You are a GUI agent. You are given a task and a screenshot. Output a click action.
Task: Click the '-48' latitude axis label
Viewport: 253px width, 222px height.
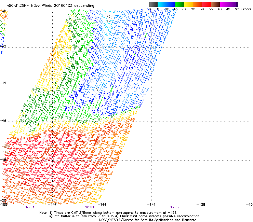[x=3, y=159]
